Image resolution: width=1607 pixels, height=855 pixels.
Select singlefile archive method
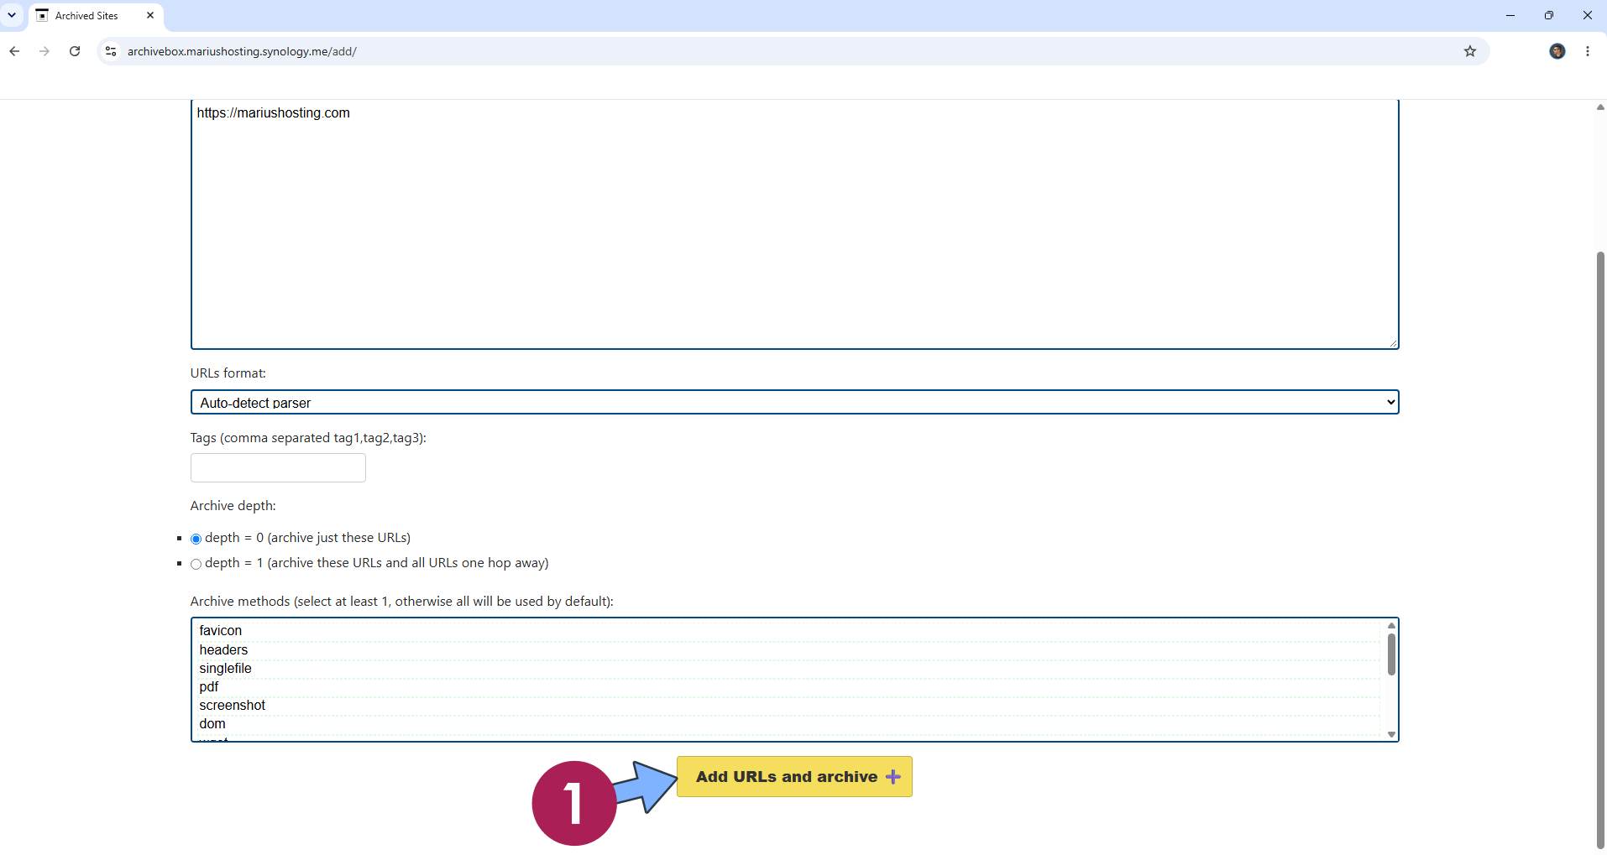click(x=788, y=669)
